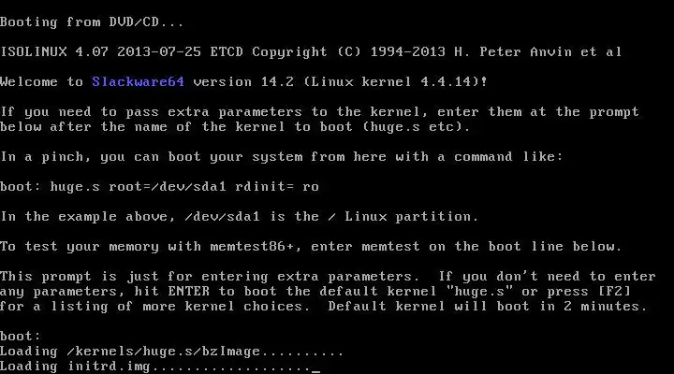Screen dimensions: 674x374
Task: Click the blue Slackware64 text
Action: click(x=138, y=81)
